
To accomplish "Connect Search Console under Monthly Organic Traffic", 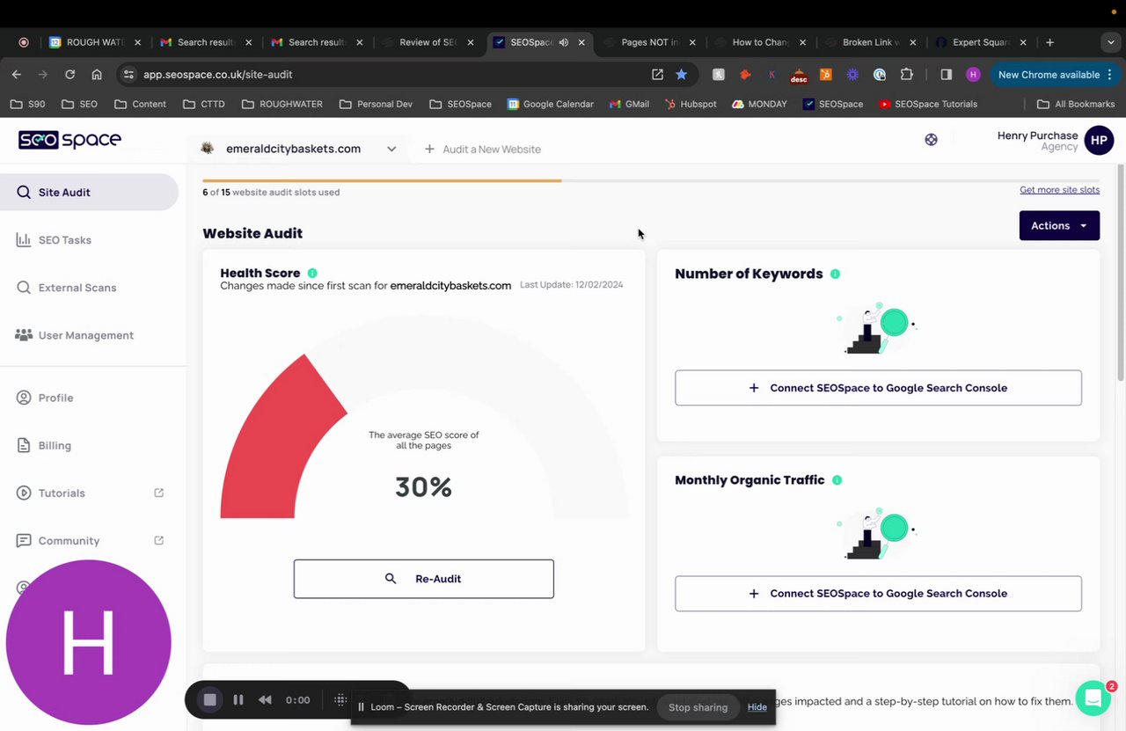I will pos(878,594).
